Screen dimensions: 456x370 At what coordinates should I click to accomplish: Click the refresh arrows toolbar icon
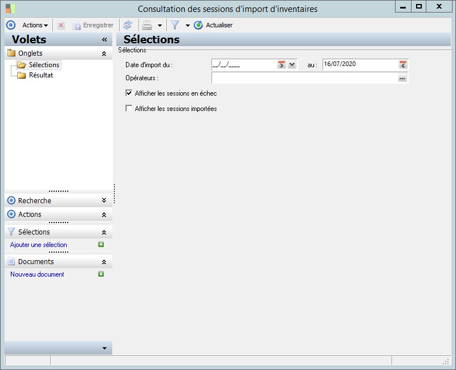tap(128, 25)
